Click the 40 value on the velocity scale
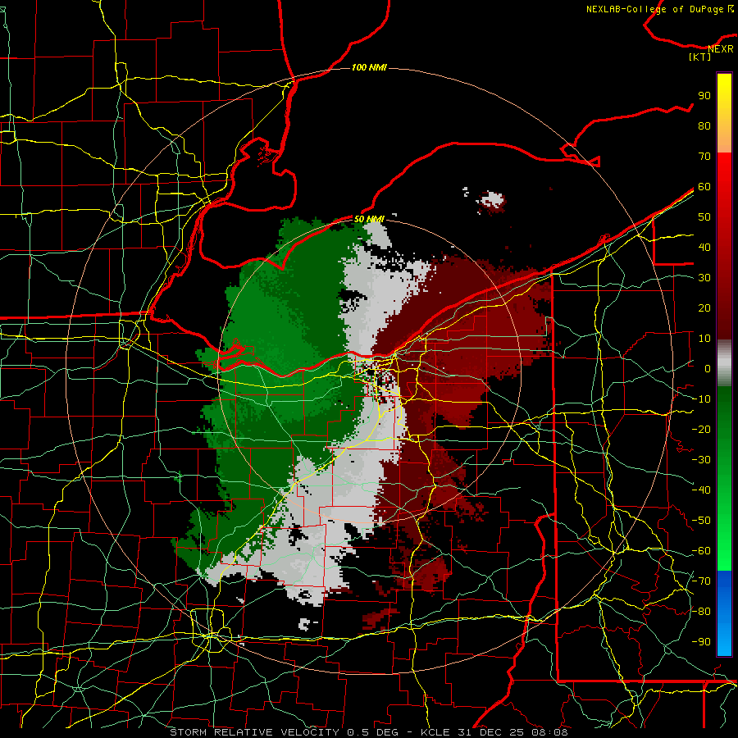738x738 pixels. 704,248
